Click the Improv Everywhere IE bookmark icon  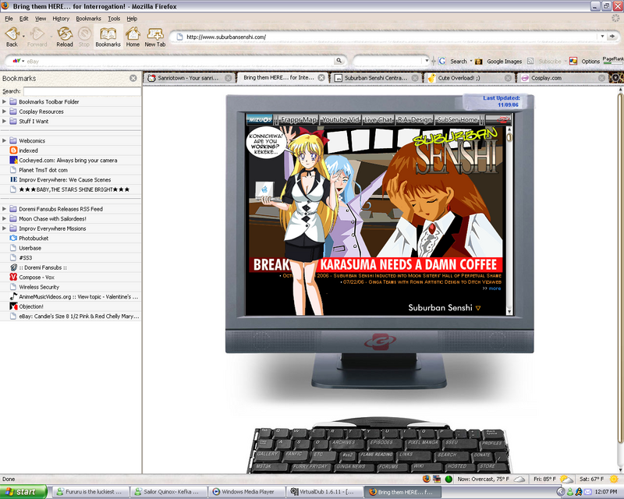tap(13, 179)
